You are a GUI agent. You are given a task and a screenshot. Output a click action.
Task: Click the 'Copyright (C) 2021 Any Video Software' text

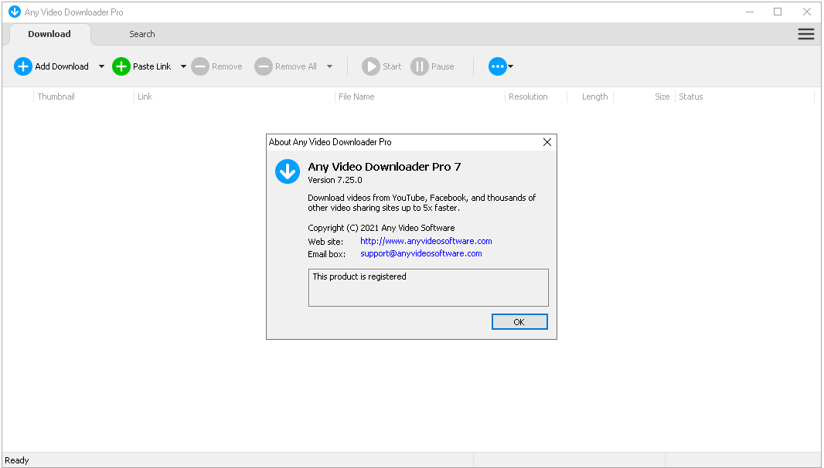[x=382, y=228]
